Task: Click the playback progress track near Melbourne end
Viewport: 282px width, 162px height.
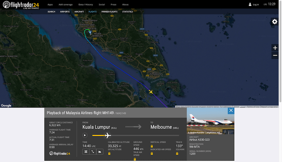Action: (176, 135)
